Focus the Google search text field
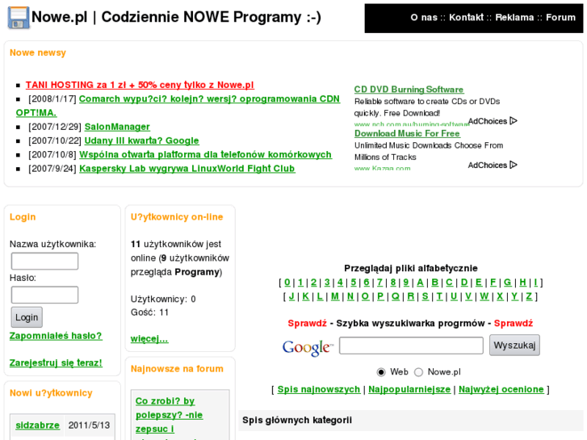This screenshot has width=587, height=440. click(411, 346)
